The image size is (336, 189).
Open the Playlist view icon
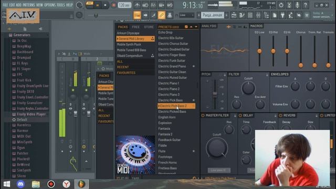(x=234, y=15)
